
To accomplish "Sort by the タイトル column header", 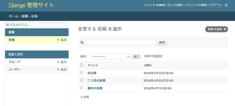I will point(93,65).
